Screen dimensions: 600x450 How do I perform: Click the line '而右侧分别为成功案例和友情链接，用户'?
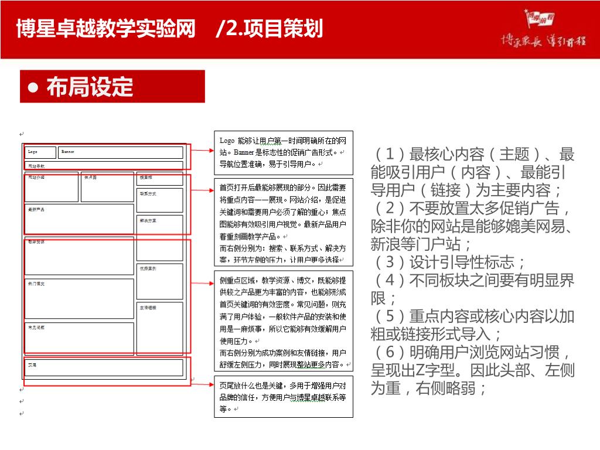(x=283, y=353)
